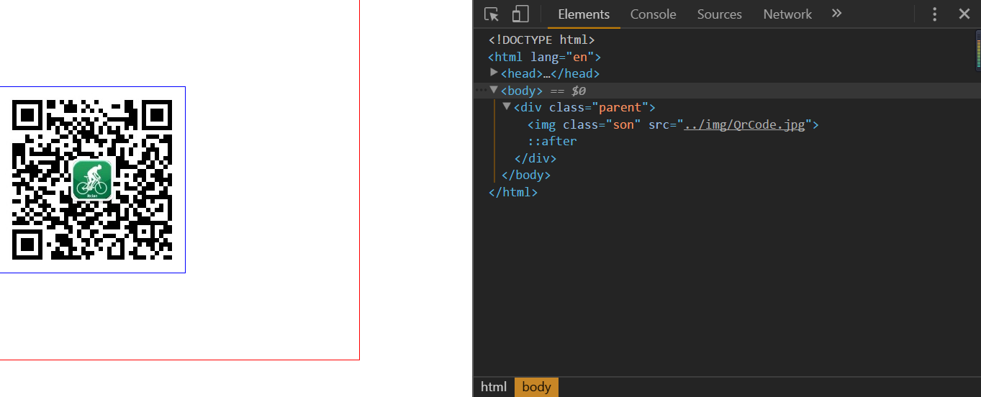Screen dimensions: 981x397
Task: Click the QR code image on the page
Action: pos(92,180)
